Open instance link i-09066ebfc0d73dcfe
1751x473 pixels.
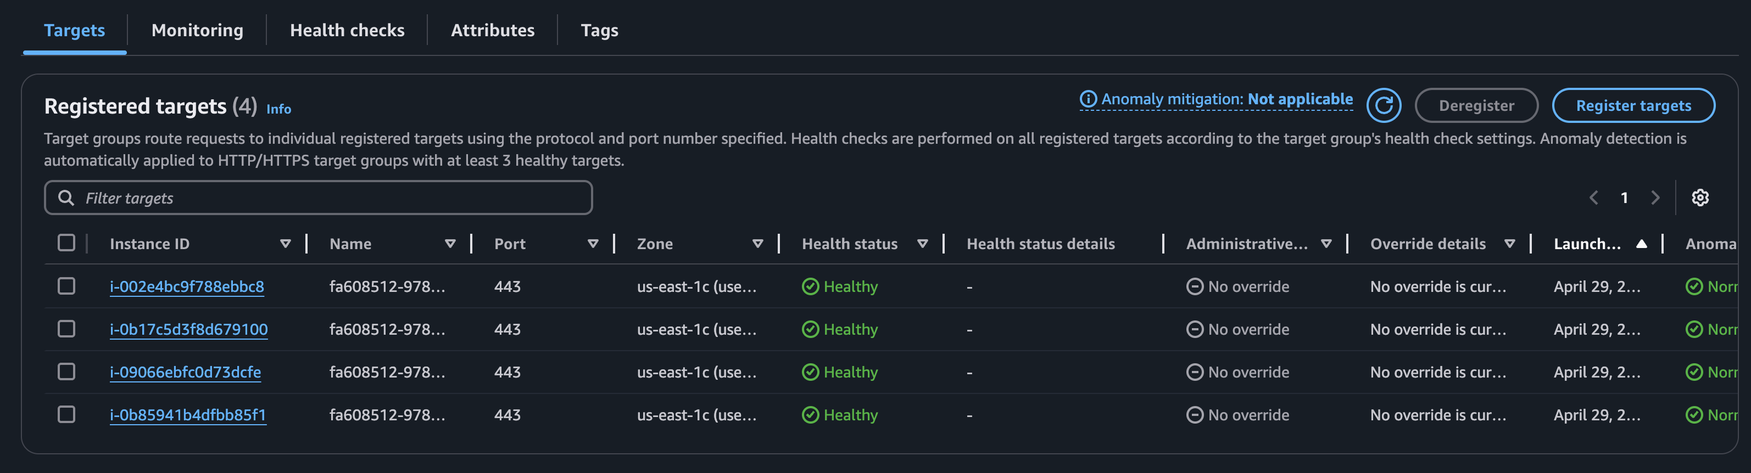185,372
